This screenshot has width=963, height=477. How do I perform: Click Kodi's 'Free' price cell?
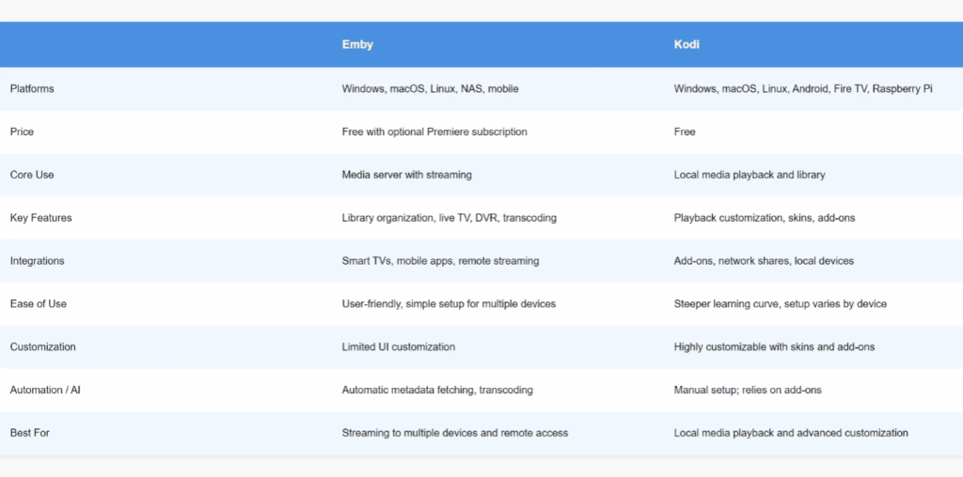coord(685,131)
